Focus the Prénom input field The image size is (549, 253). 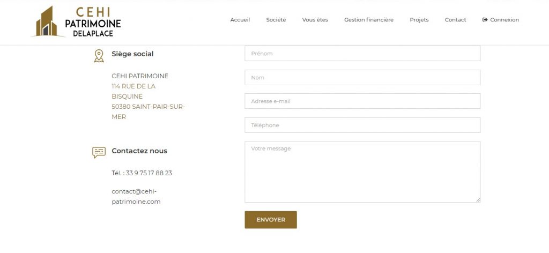tap(362, 54)
